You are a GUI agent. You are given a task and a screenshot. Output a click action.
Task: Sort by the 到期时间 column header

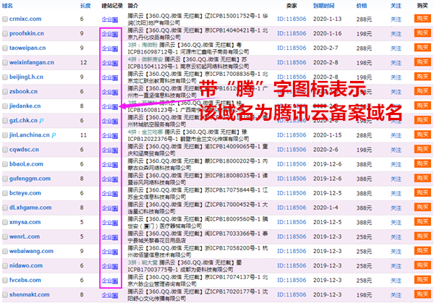coord(323,6)
